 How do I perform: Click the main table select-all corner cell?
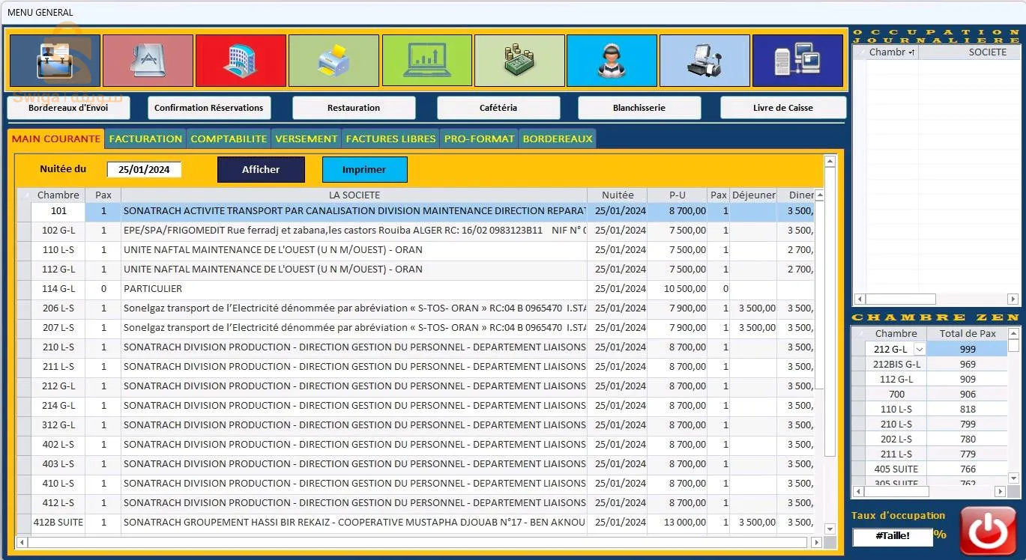tap(24, 195)
